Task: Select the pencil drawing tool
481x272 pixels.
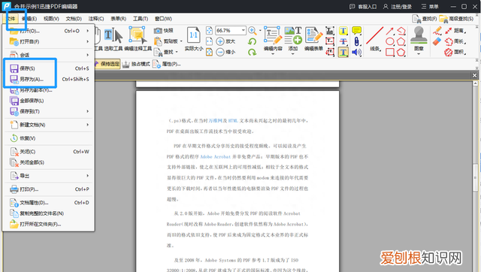Action: pos(437,31)
